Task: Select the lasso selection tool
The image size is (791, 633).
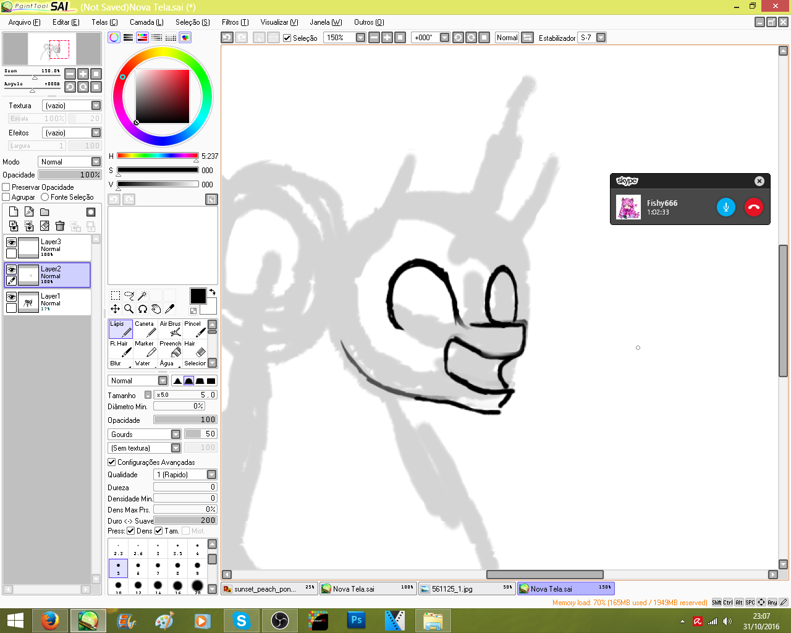Action: (x=129, y=295)
